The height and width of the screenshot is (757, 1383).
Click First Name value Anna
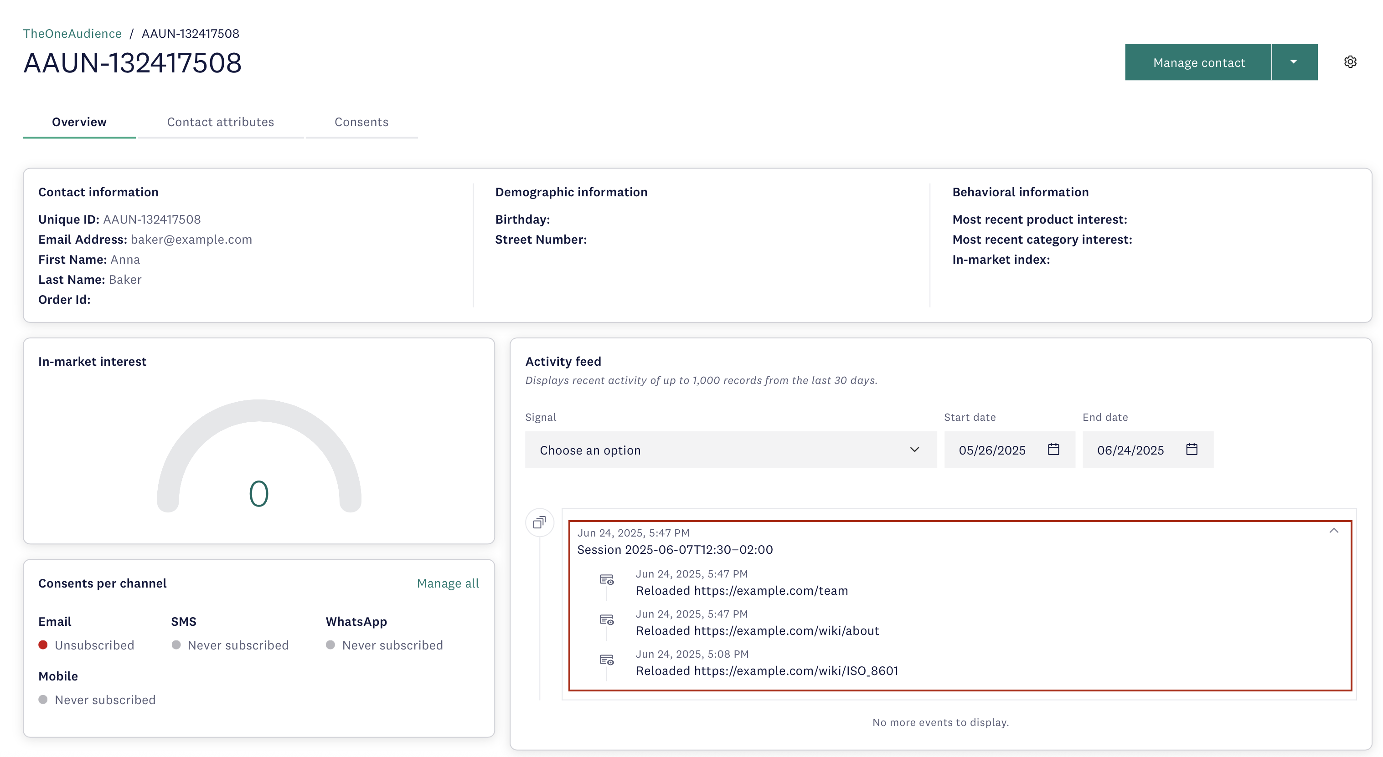(125, 260)
